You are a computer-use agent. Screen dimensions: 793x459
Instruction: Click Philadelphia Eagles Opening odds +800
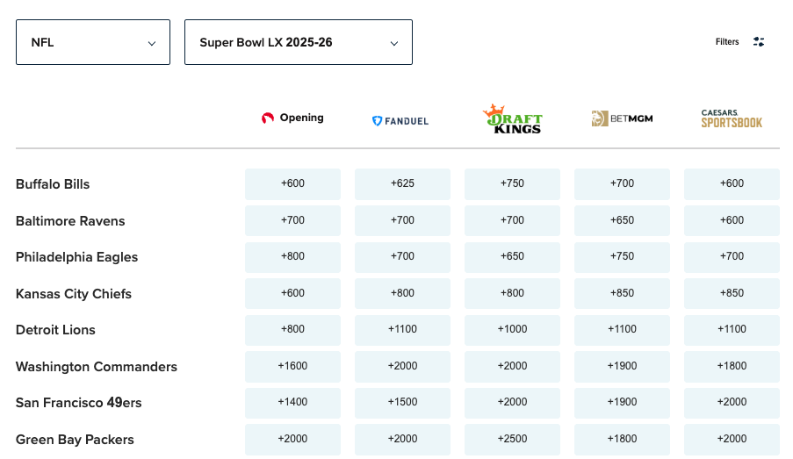292,257
